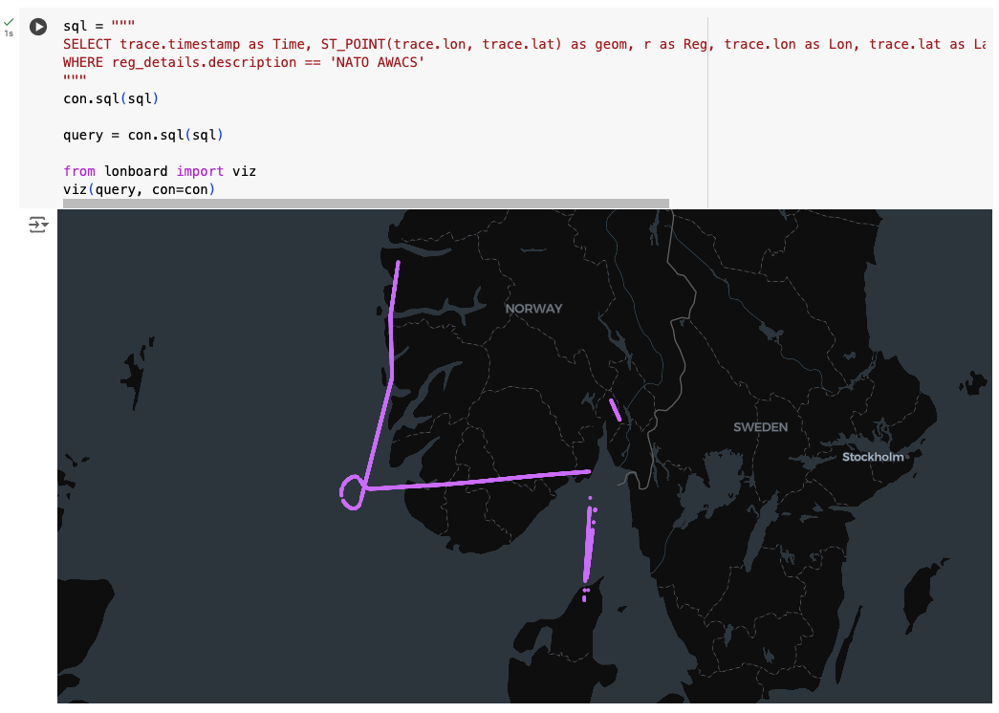999x713 pixels.
Task: Place cursor on the viz(query, con=con) line
Action: (140, 189)
